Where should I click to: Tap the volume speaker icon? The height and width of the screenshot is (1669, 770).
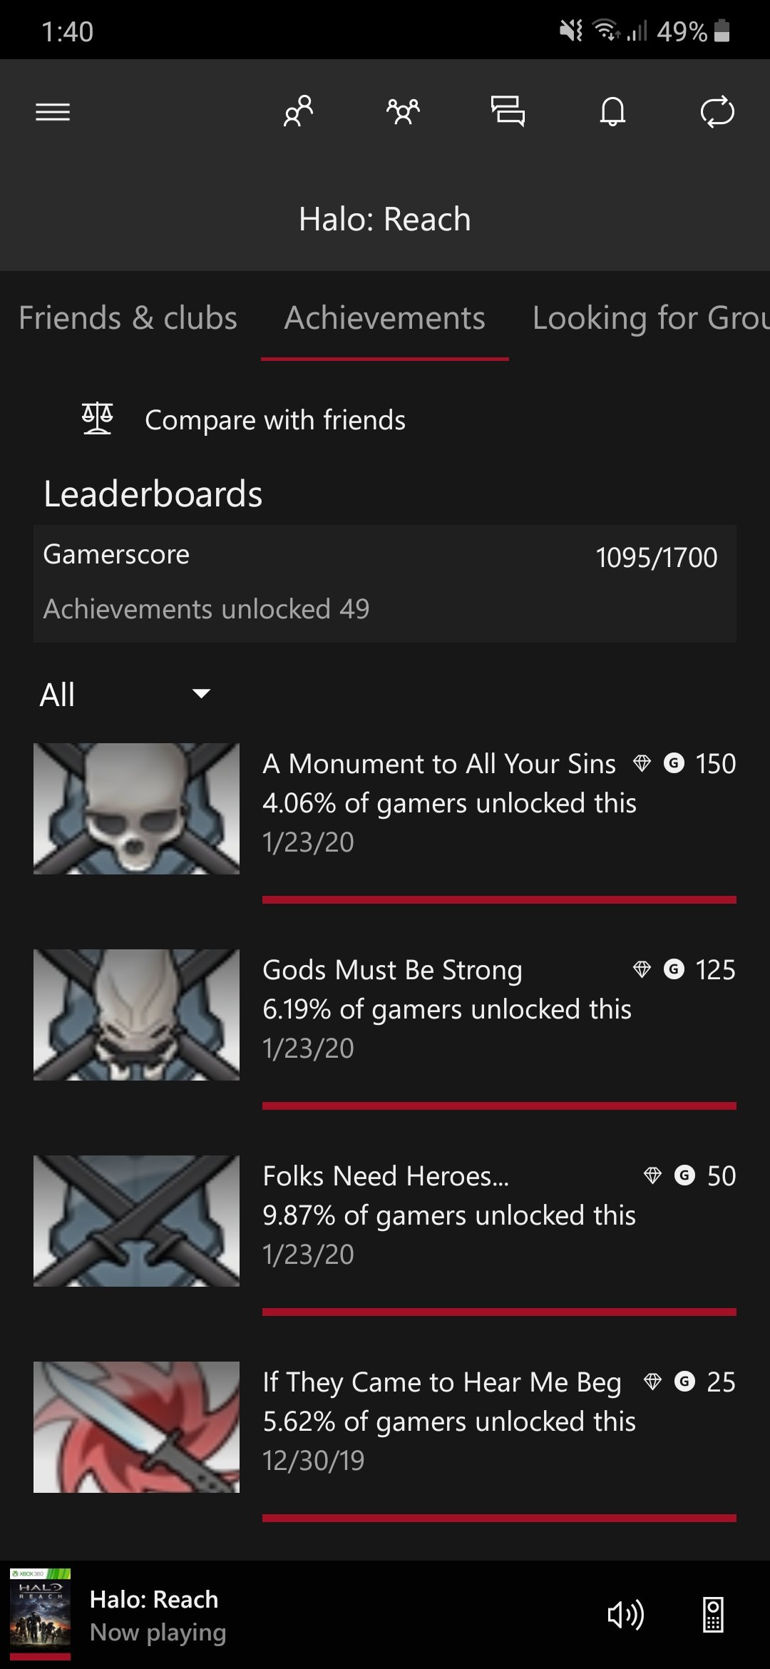[625, 1615]
